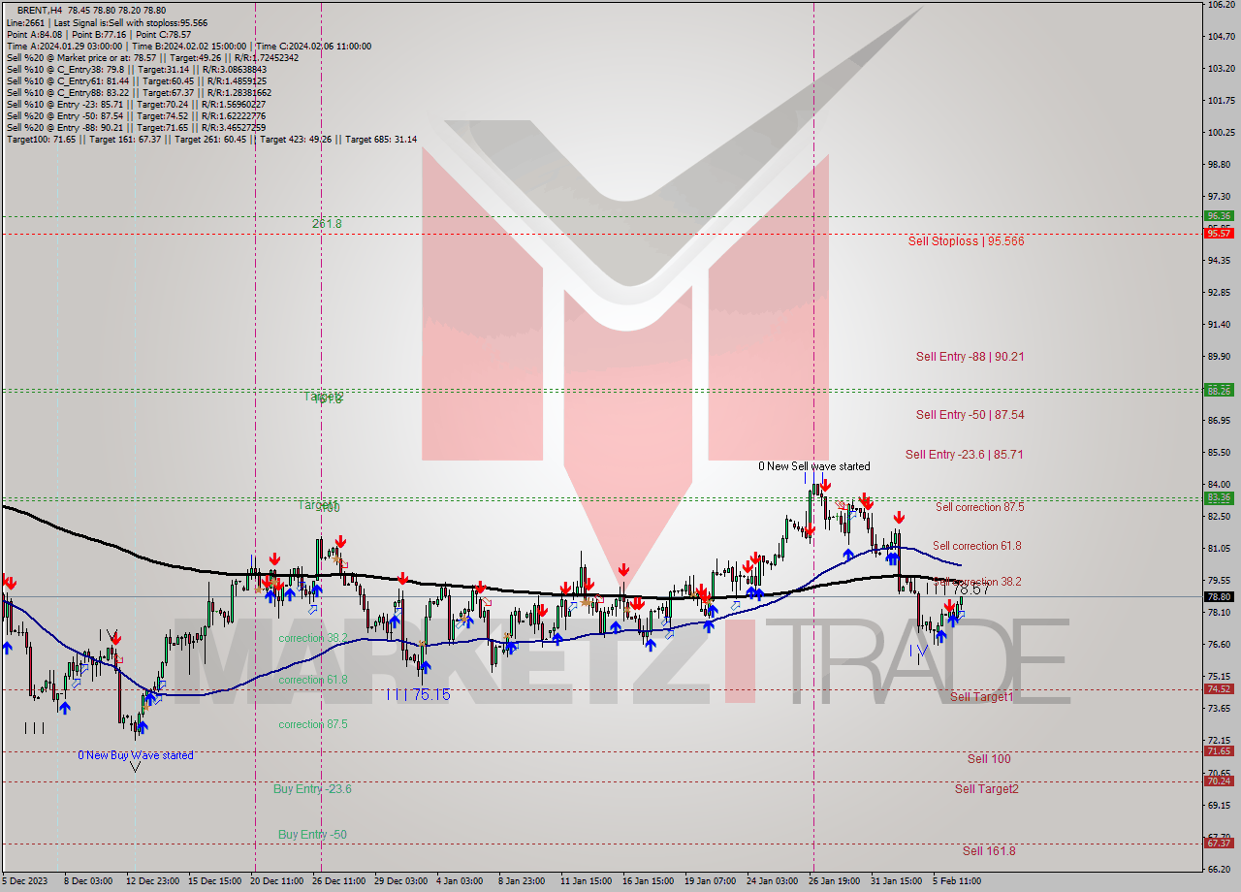
Task: Click the Sell 100 label
Action: click(x=989, y=758)
